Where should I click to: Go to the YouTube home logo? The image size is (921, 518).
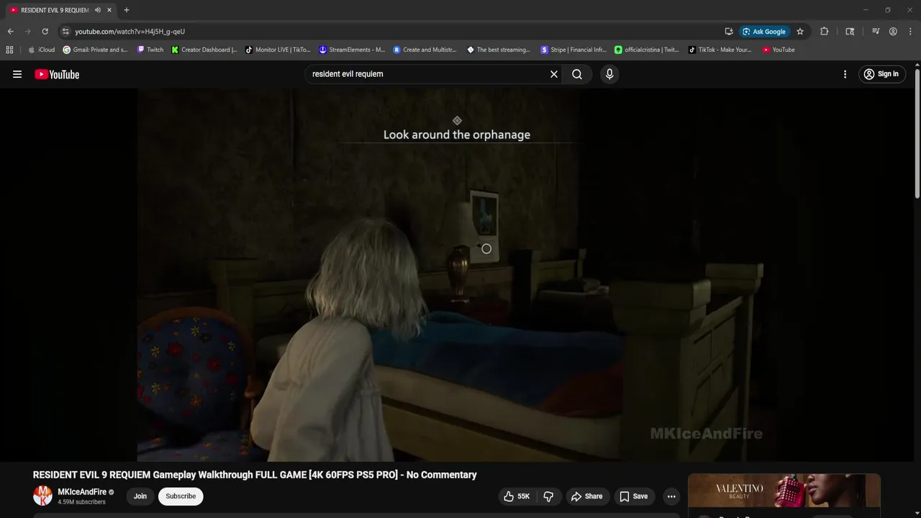[x=57, y=74]
